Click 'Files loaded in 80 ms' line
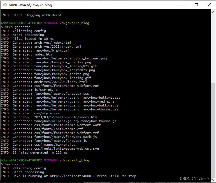This screenshot has height=183, width=216. (x=27, y=39)
